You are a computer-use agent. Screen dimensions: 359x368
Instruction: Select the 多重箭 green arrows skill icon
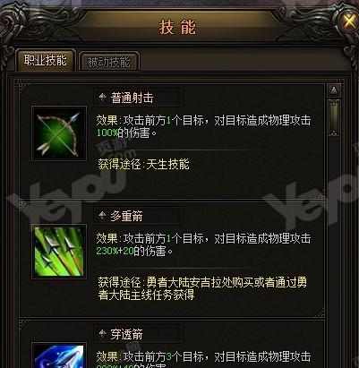coord(59,252)
